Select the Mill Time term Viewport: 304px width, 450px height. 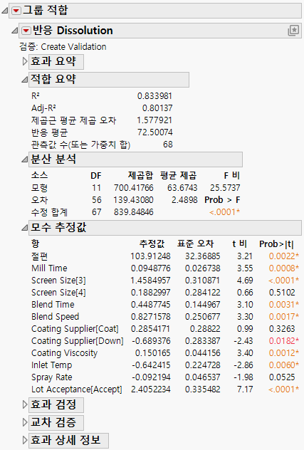49,268
